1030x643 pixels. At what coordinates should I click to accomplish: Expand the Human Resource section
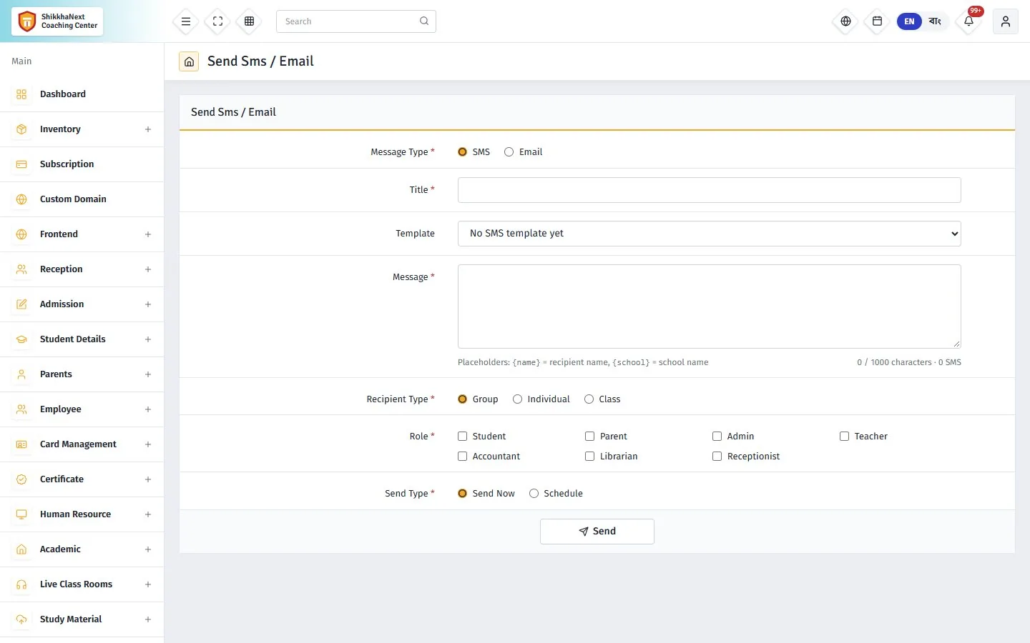[x=148, y=514]
